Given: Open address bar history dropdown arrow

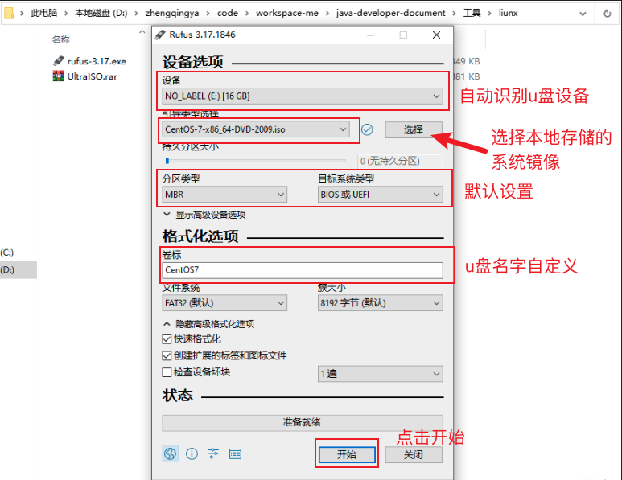Looking at the screenshot, I should tap(583, 14).
